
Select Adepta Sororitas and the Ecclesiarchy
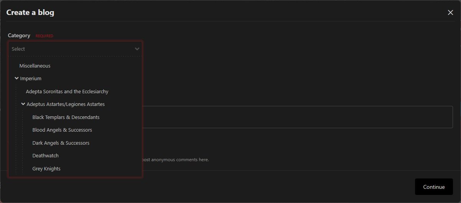point(67,91)
